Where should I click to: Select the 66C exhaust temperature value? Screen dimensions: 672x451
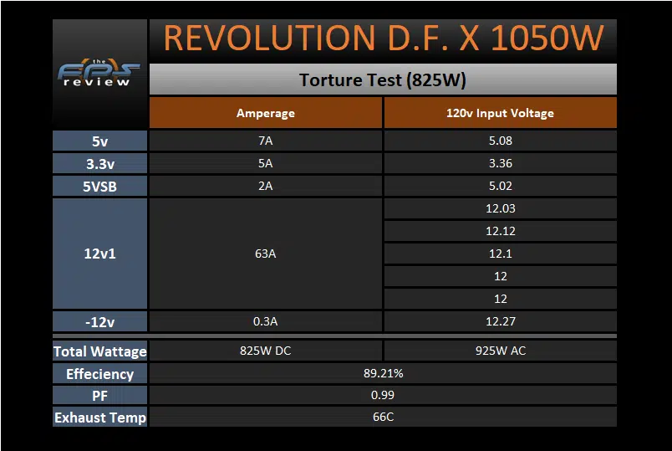click(383, 417)
